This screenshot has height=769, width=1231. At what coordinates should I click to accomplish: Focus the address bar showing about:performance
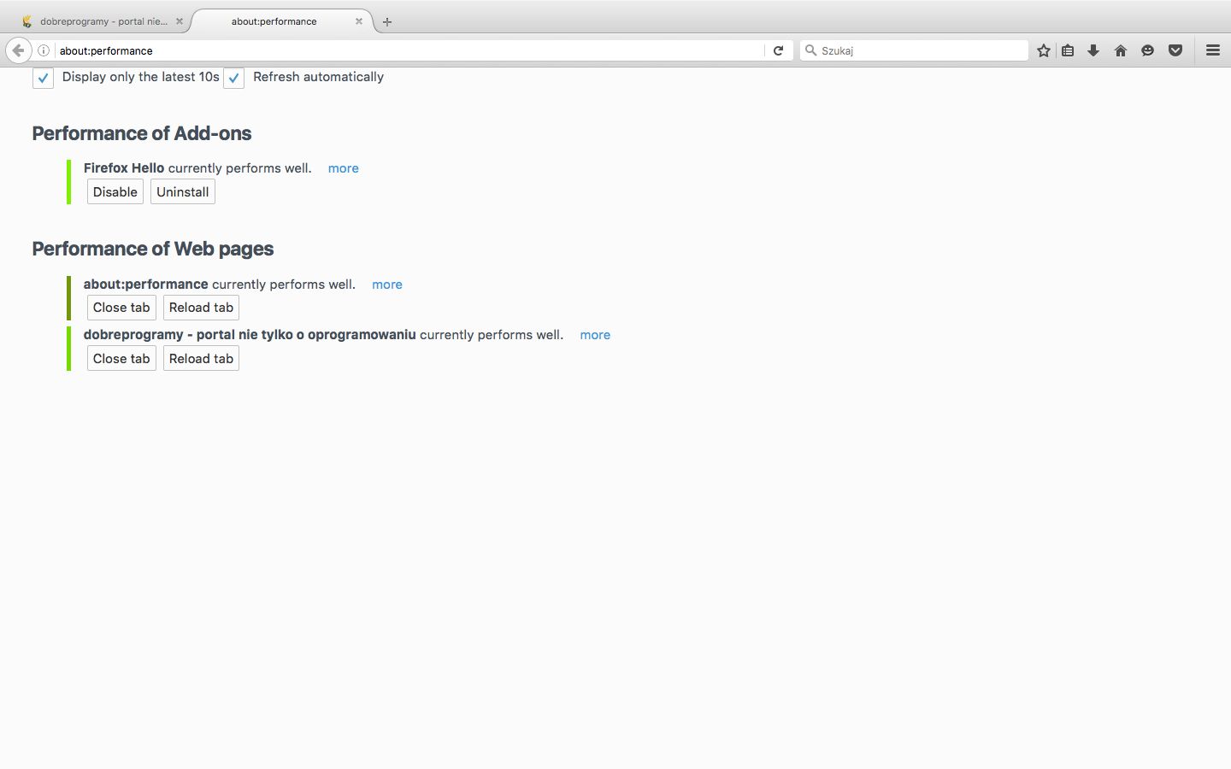tap(410, 50)
